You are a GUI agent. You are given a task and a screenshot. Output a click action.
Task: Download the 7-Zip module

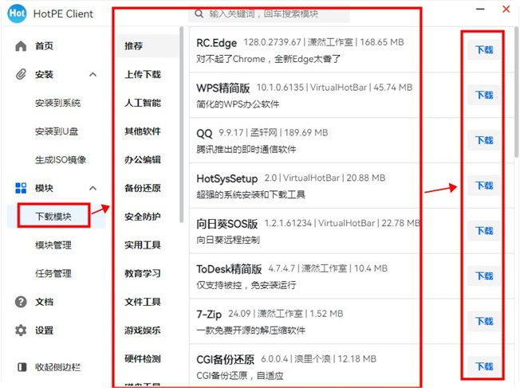click(484, 321)
